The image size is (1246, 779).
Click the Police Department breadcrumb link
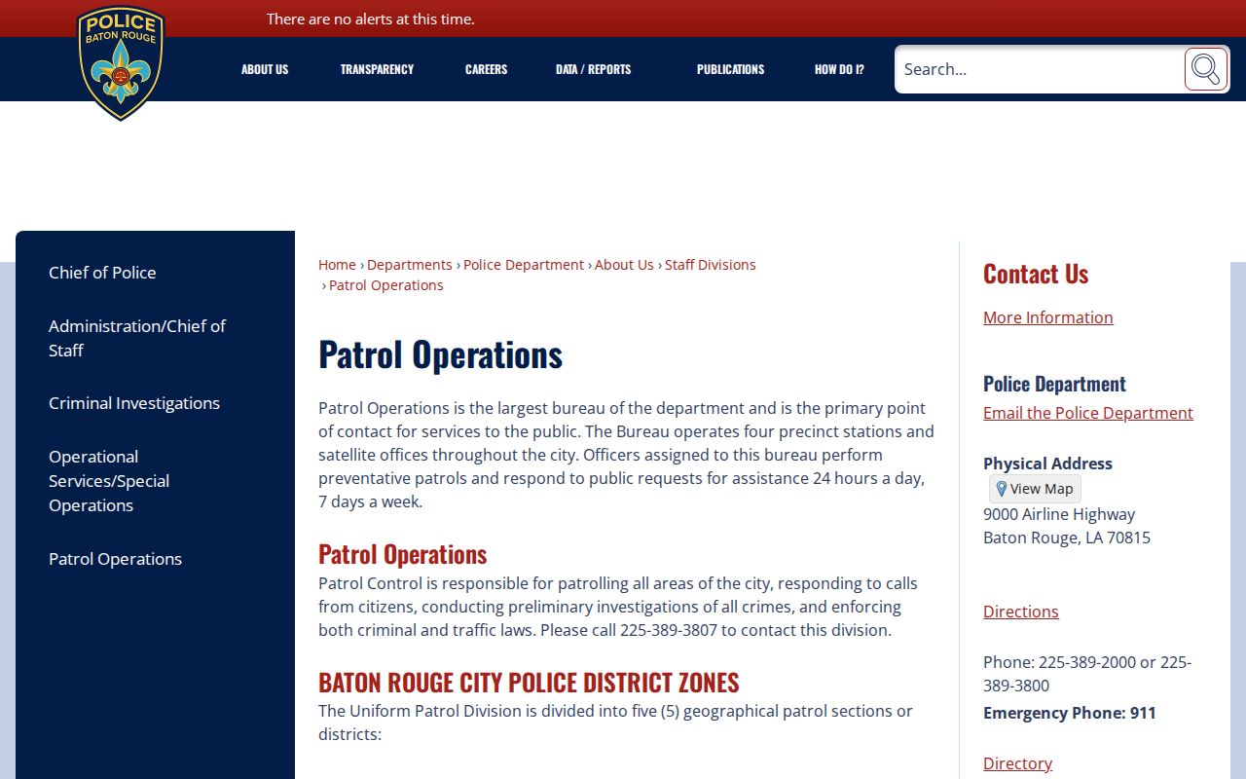524,265
